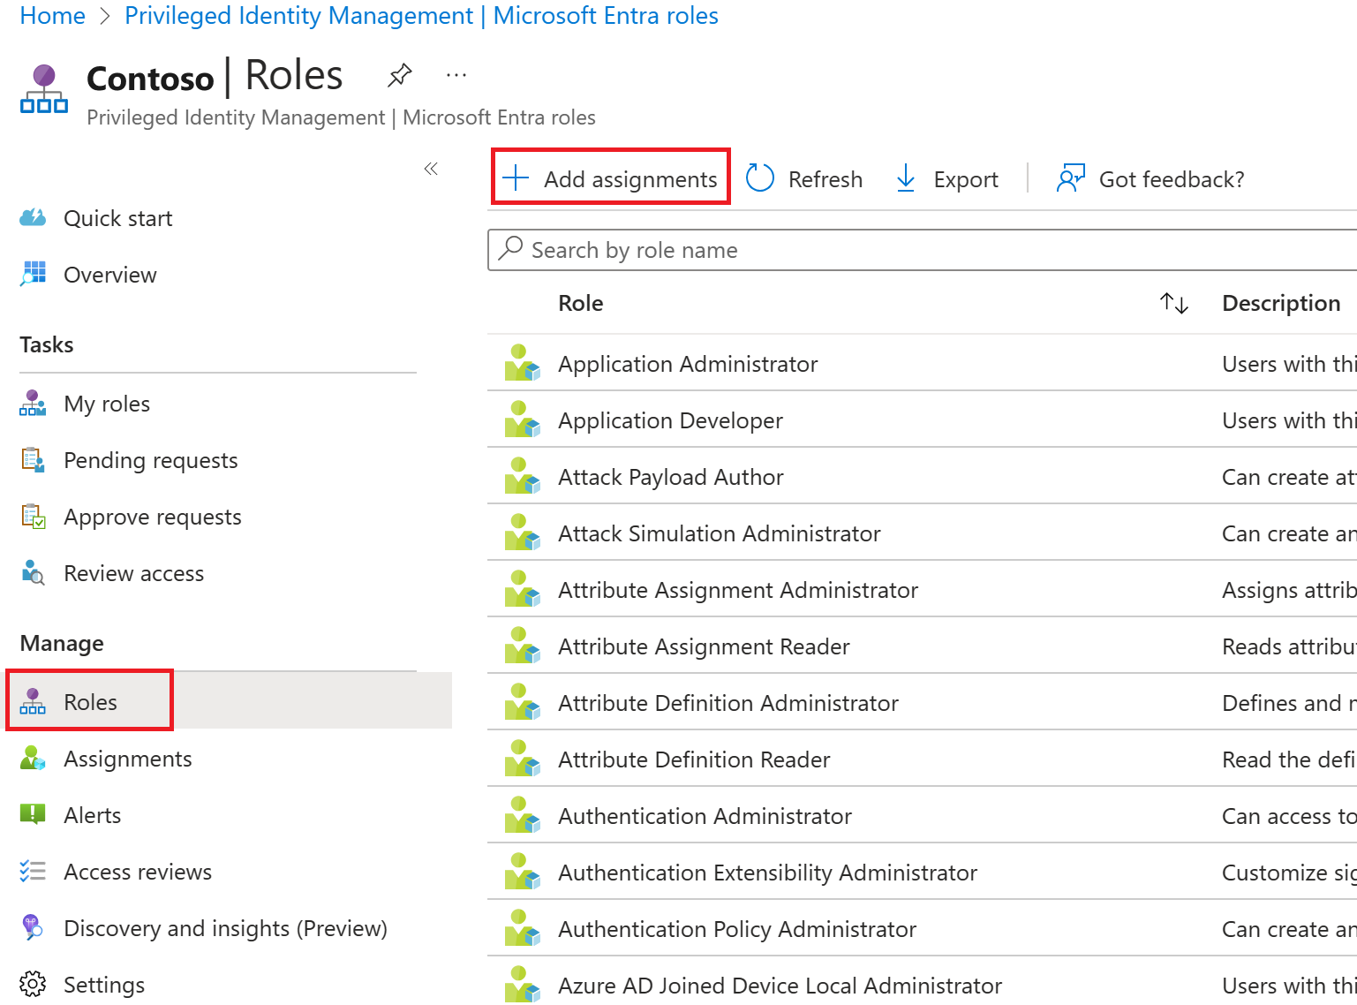Viewport: 1357px width, 1005px height.
Task: Click the My roles icon
Action: 33,404
